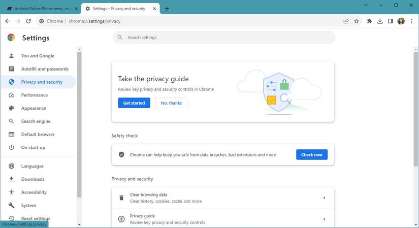Focus the Search settings field
This screenshot has width=419, height=228.
pyautogui.click(x=229, y=38)
